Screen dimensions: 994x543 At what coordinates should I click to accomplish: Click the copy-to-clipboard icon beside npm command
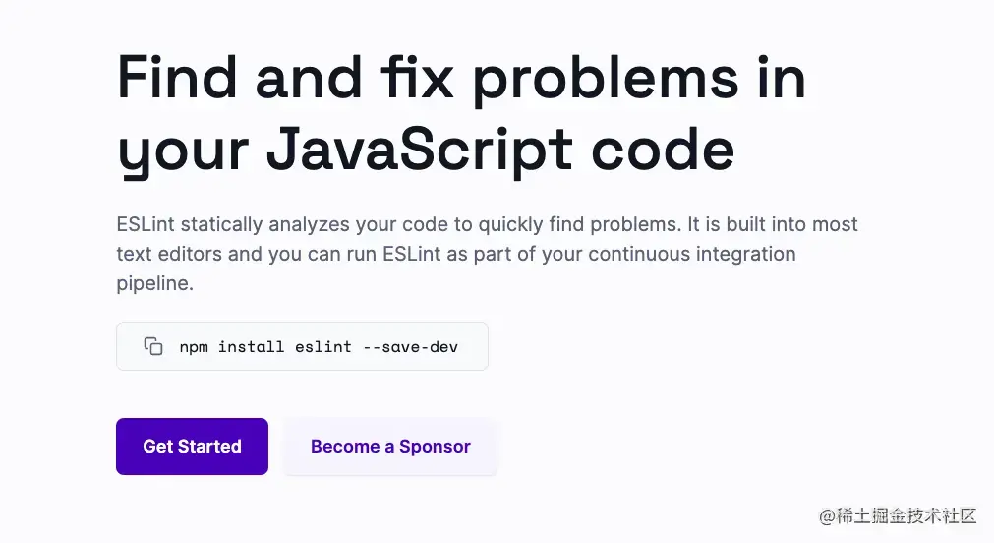pos(153,346)
